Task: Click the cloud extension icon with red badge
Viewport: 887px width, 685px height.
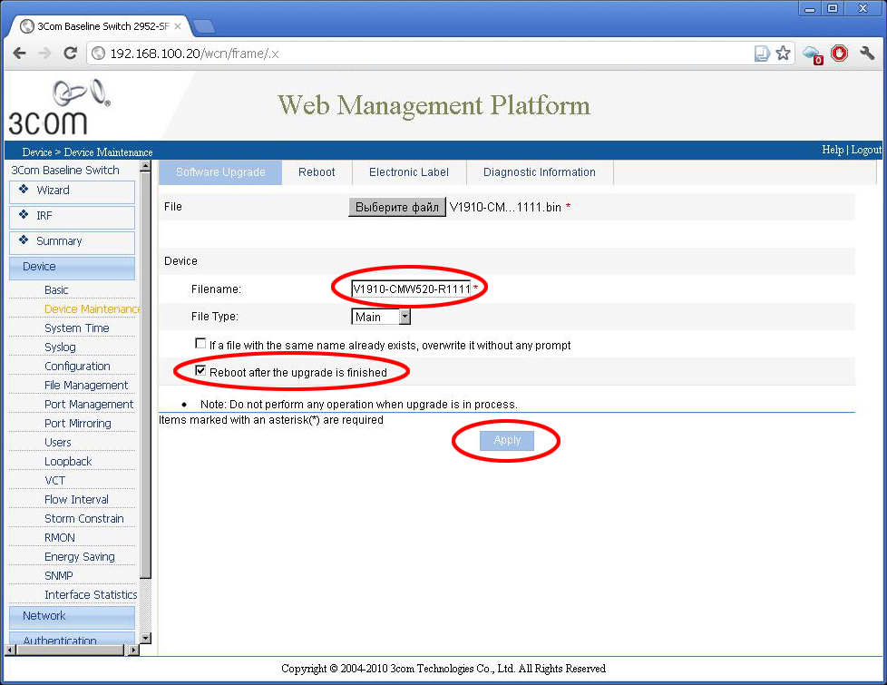Action: point(813,55)
